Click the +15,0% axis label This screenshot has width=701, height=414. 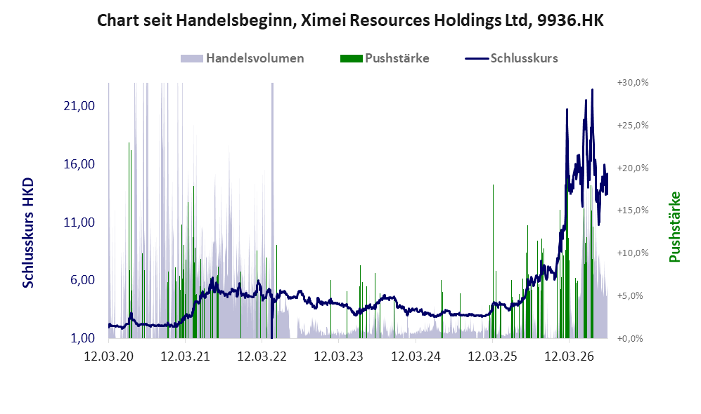point(633,211)
